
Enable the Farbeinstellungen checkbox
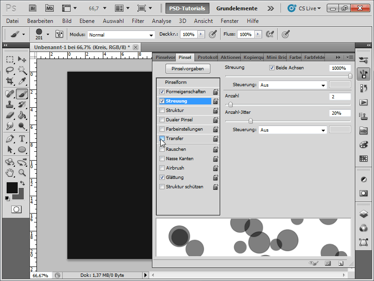point(162,129)
